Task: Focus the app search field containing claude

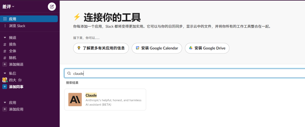Action: click(185, 73)
